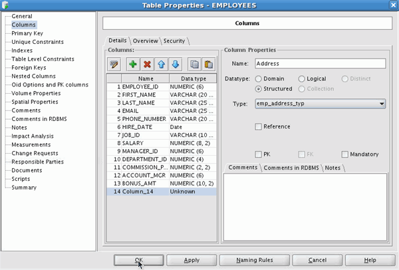Select Distinct datatype radio button

(344, 79)
